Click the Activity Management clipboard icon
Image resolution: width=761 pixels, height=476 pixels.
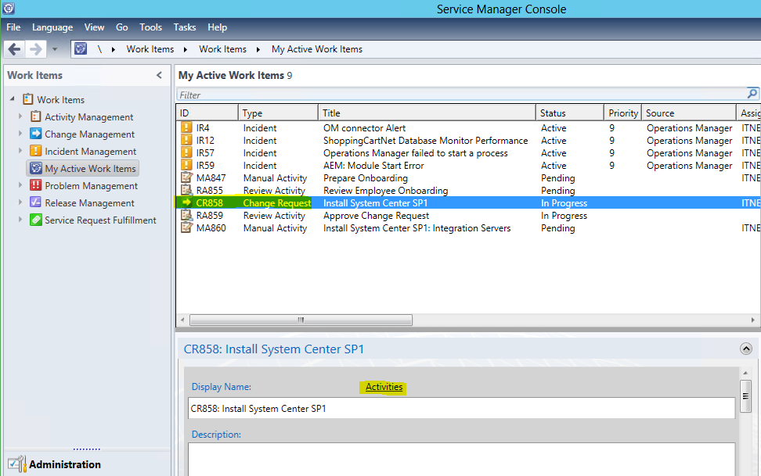(36, 117)
